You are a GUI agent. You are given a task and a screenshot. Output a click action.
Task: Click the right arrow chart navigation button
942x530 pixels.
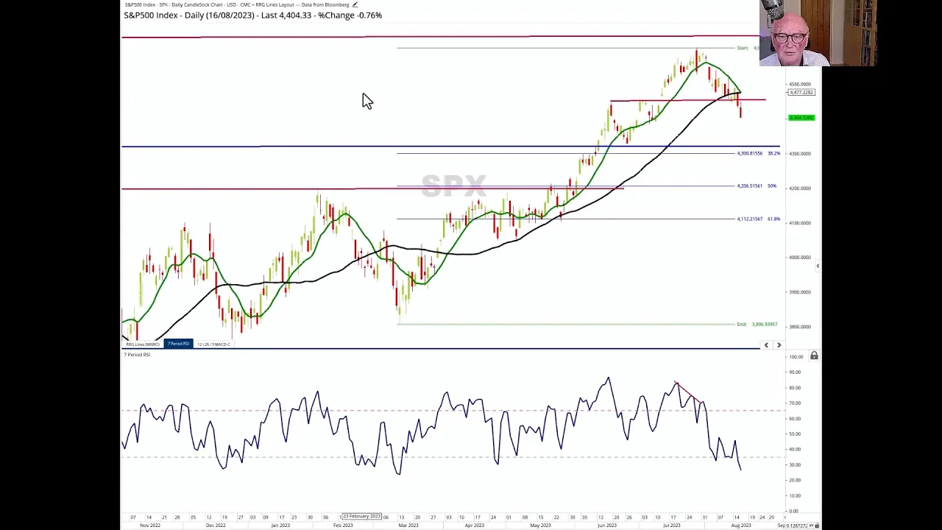coord(779,344)
